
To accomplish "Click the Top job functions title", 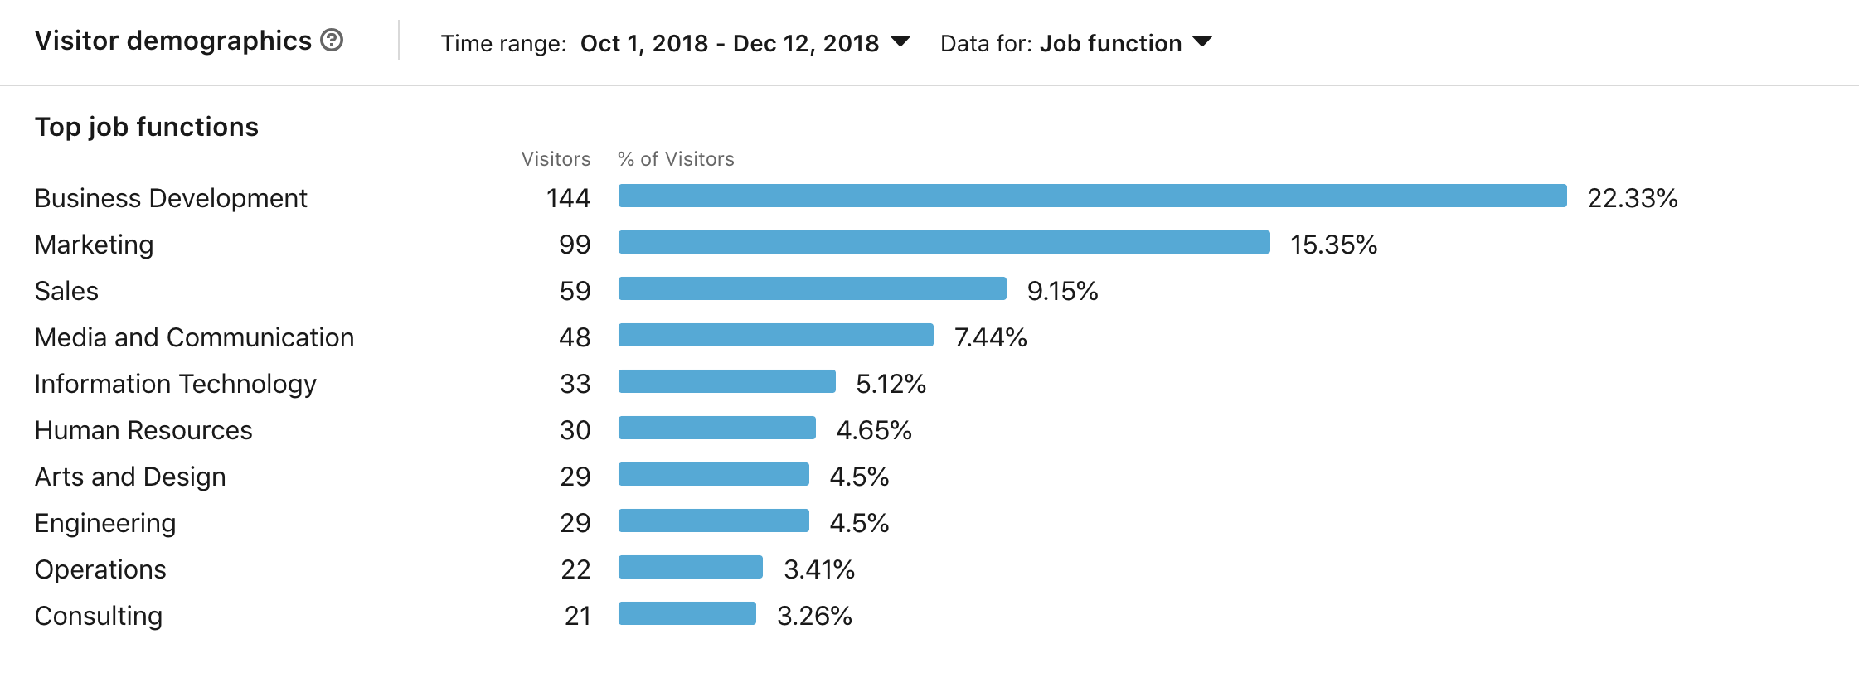I will click(147, 127).
